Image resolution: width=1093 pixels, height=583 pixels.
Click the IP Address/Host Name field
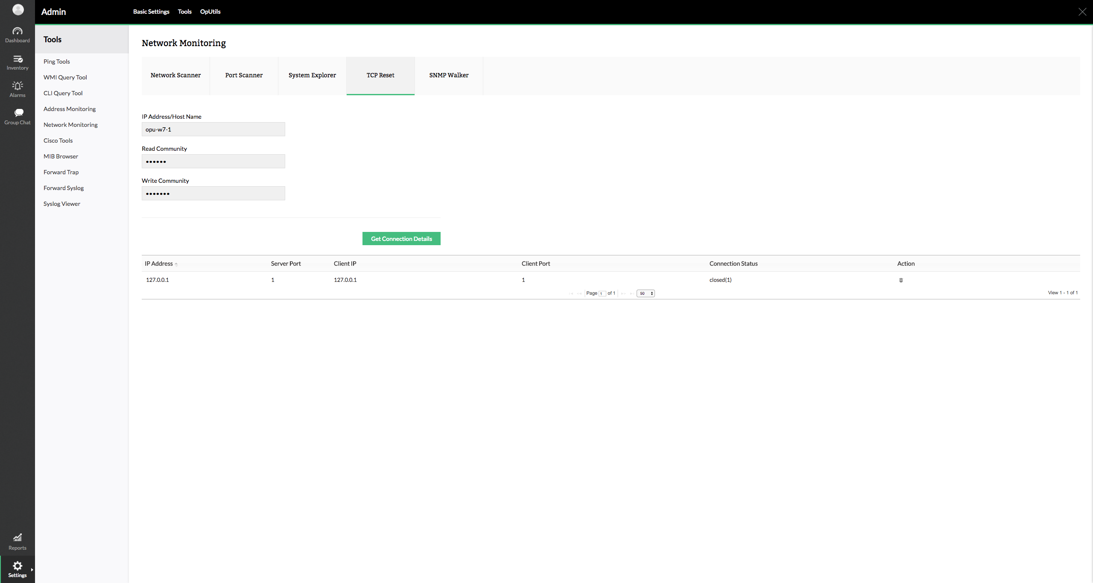pyautogui.click(x=213, y=129)
